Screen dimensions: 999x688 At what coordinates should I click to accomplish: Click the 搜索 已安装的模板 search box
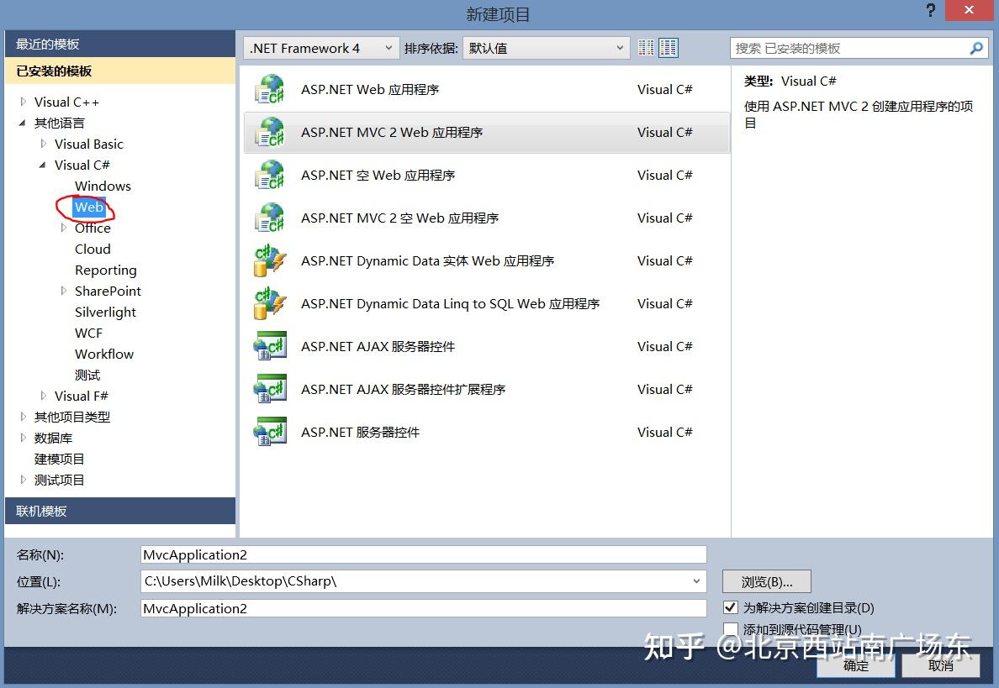(859, 49)
